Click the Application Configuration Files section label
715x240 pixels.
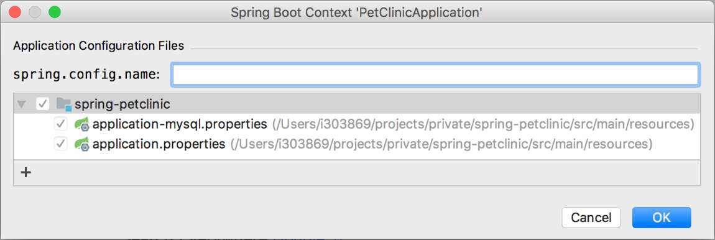pyautogui.click(x=98, y=45)
